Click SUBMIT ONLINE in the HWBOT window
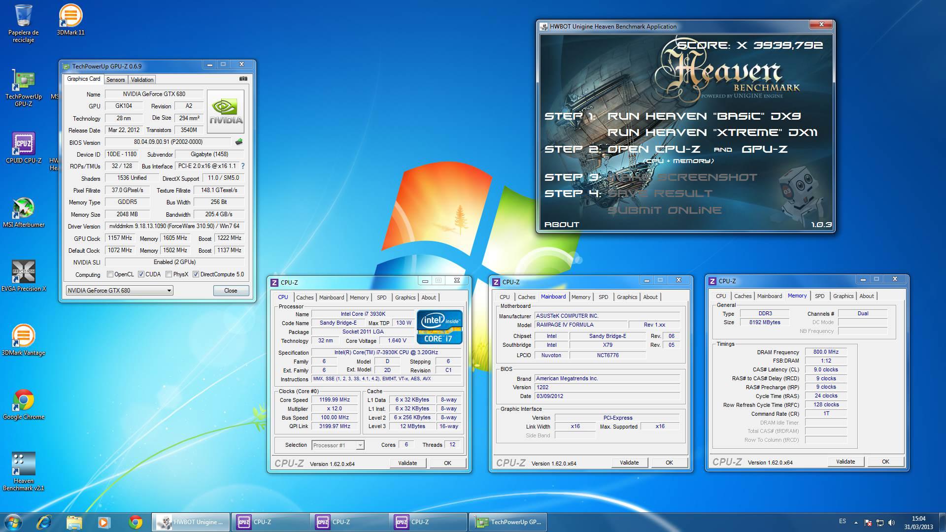Screen dimensions: 946x532 pos(664,210)
